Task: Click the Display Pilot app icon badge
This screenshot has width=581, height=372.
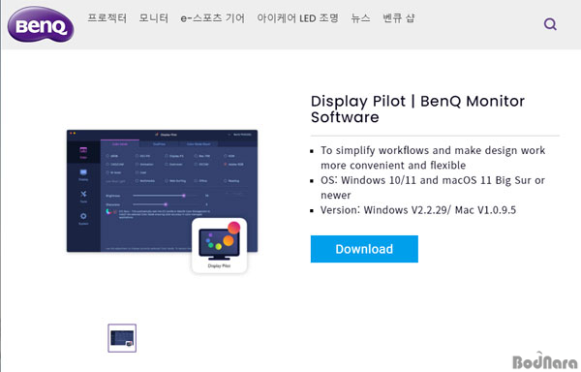Action: (x=220, y=246)
